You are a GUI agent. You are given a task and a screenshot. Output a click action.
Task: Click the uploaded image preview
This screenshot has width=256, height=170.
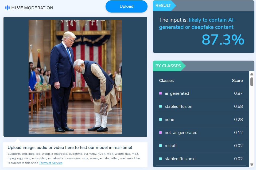click(x=75, y=77)
